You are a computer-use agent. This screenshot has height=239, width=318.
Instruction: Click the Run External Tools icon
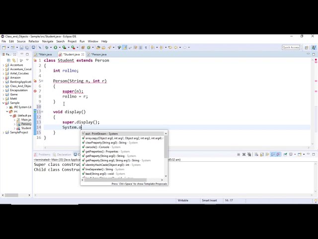pos(73,48)
